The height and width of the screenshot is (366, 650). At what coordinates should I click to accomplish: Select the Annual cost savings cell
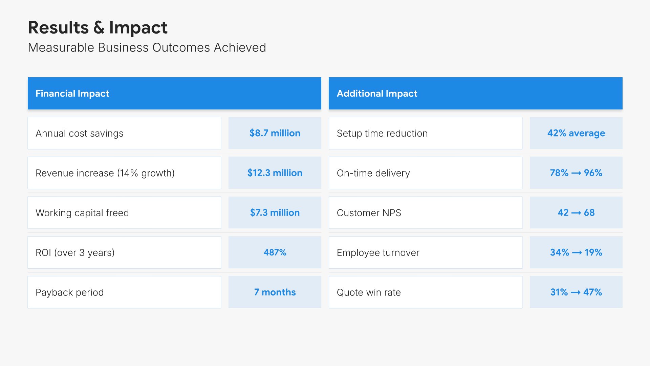124,133
